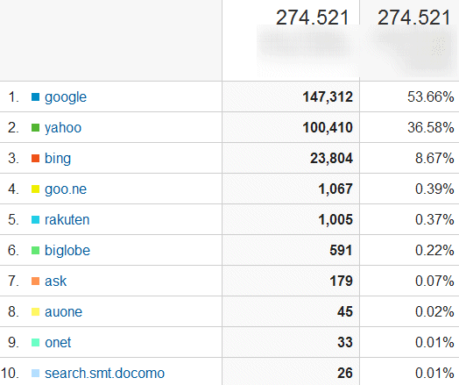The width and height of the screenshot is (459, 385).
Task: Open the auone source link
Action: 63,312
